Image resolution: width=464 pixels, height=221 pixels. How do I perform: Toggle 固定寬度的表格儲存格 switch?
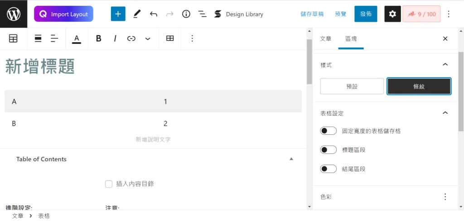point(328,131)
